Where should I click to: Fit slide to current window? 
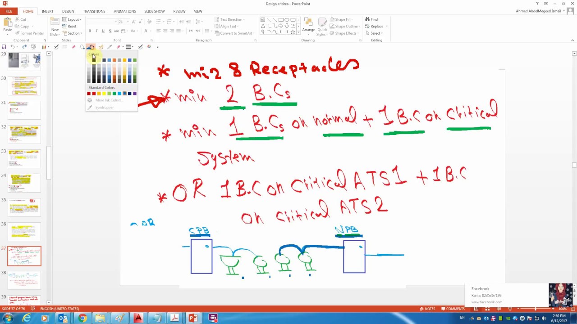click(572, 309)
